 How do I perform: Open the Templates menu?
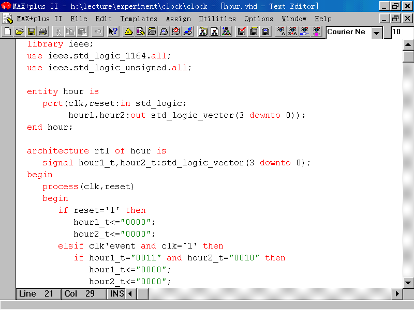tap(139, 19)
